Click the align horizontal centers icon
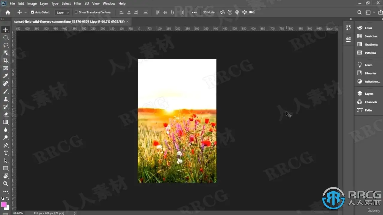Viewport: 383px width, 215px height. [x=129, y=12]
